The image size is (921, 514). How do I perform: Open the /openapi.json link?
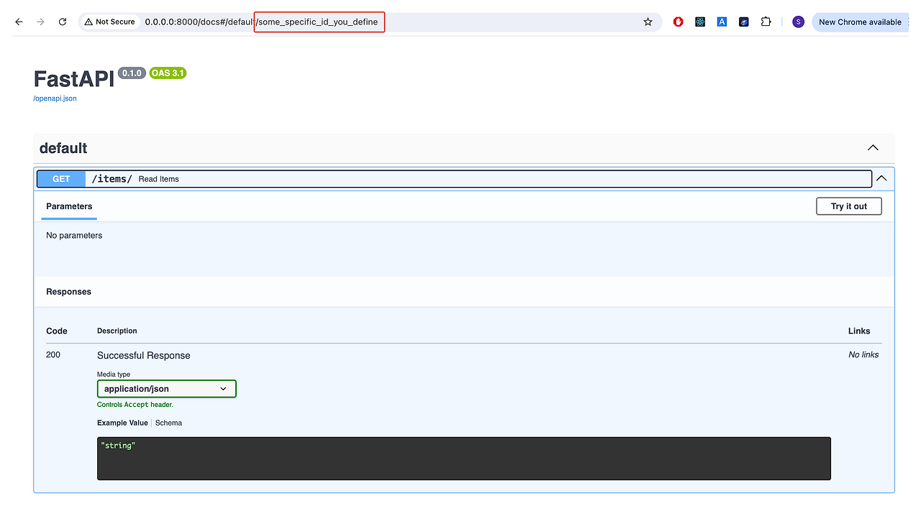click(x=54, y=98)
